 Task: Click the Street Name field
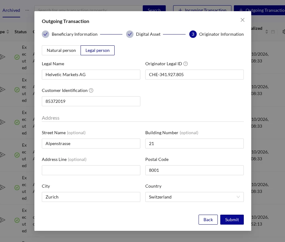pyautogui.click(x=91, y=144)
